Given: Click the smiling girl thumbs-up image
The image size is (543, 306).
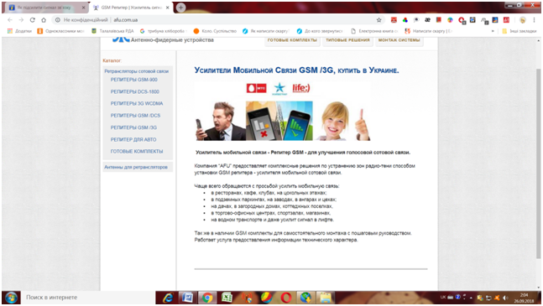Looking at the screenshot, I should pyautogui.click(x=342, y=121).
